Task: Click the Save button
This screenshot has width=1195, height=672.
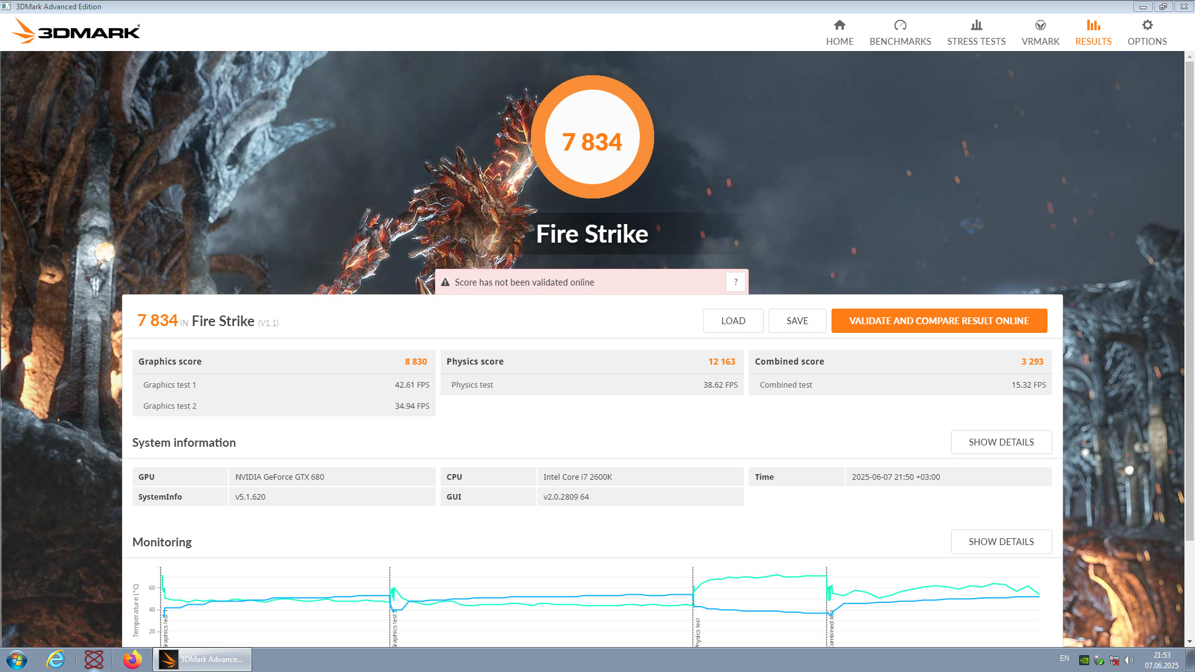Action: (797, 321)
